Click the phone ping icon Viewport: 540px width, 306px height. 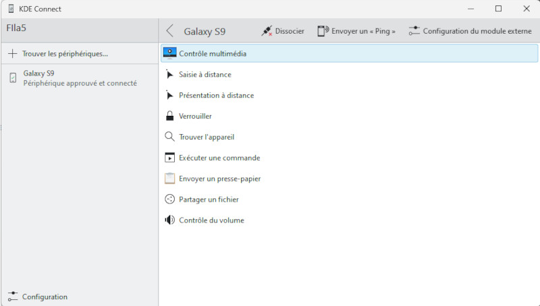click(323, 31)
